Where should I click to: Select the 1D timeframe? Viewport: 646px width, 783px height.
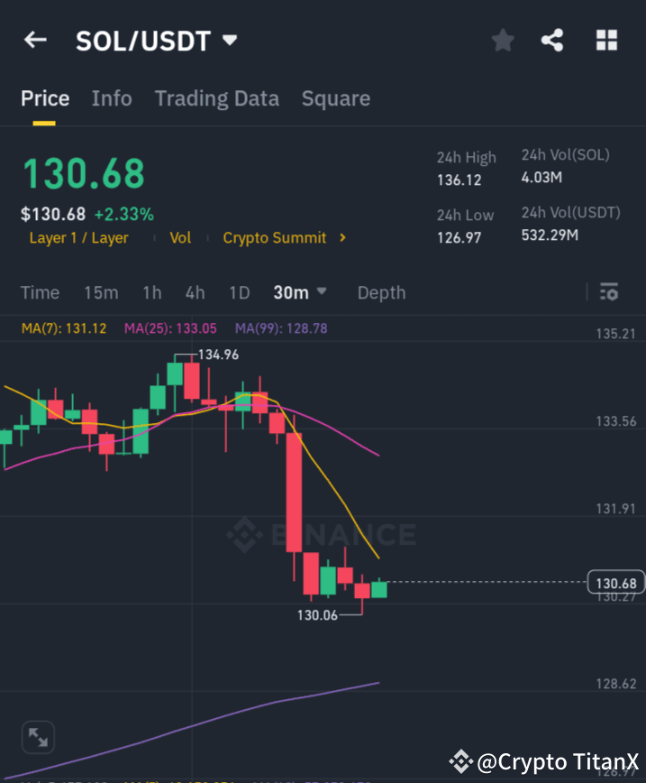[x=239, y=292]
